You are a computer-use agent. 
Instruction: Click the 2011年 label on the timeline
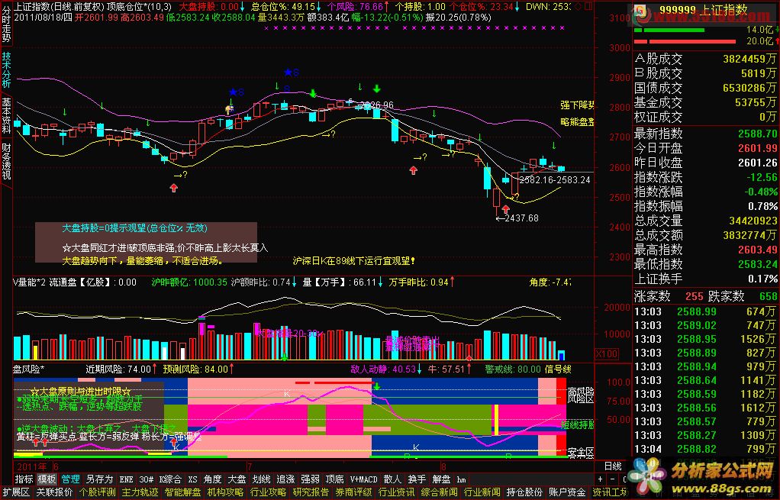click(32, 466)
